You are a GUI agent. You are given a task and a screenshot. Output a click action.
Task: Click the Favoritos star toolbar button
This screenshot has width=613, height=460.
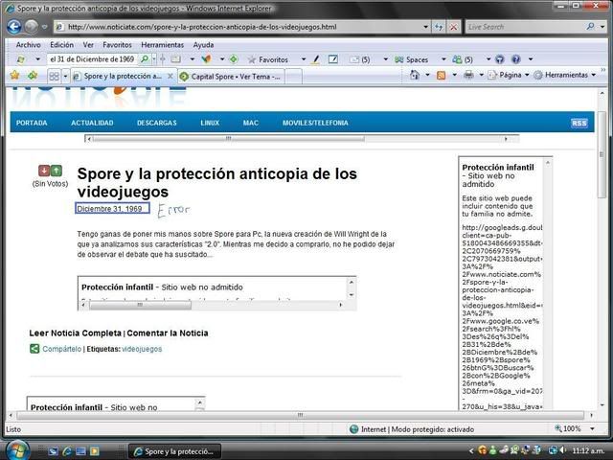[x=268, y=59]
